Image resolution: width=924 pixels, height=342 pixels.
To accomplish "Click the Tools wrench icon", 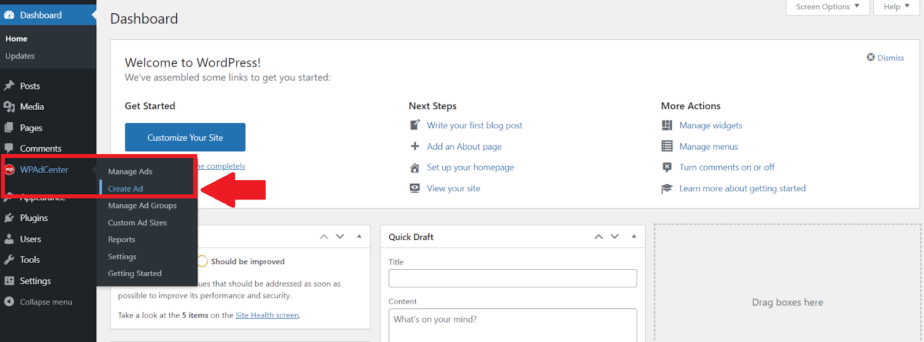I will coord(9,260).
